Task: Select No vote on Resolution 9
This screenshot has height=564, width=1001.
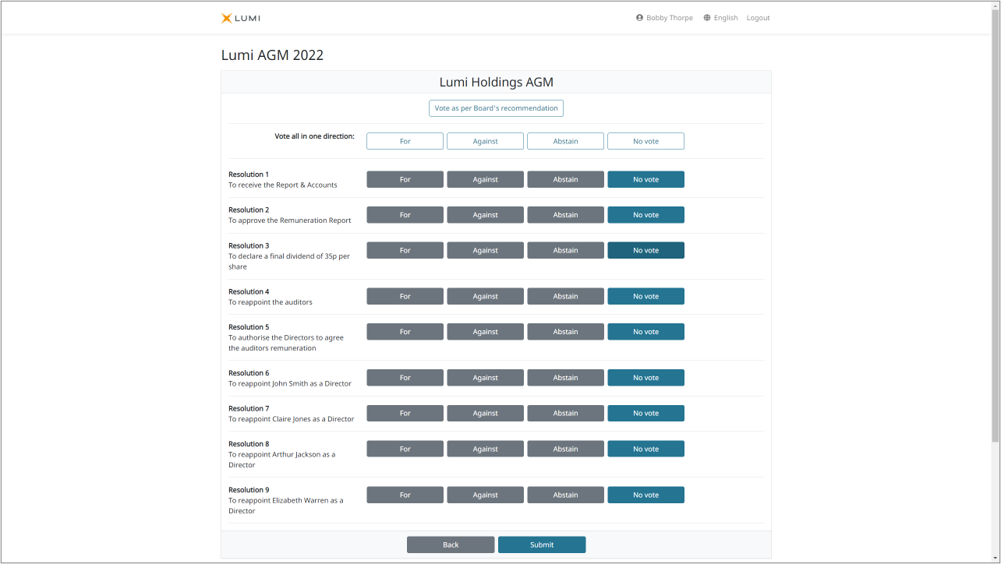Action: [x=646, y=495]
